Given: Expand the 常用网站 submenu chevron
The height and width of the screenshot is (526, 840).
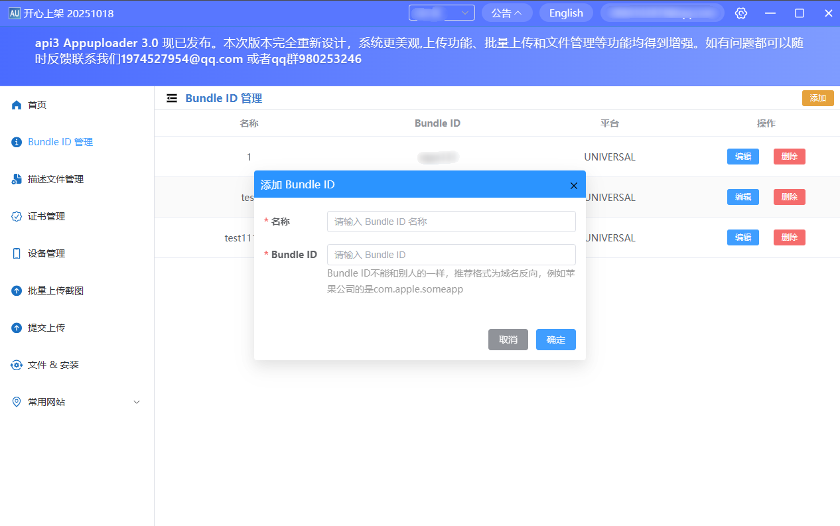Looking at the screenshot, I should [137, 402].
